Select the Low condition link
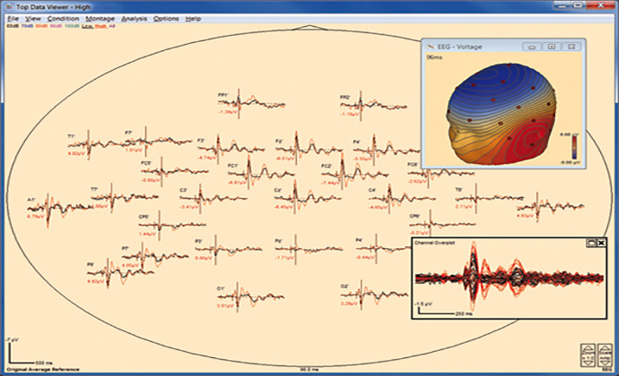619x376 pixels. pyautogui.click(x=88, y=26)
